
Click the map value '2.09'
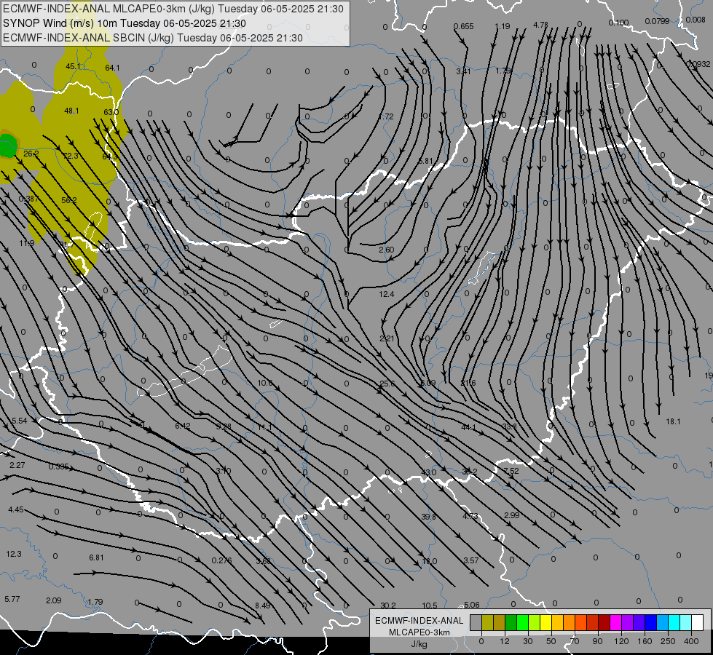(54, 600)
